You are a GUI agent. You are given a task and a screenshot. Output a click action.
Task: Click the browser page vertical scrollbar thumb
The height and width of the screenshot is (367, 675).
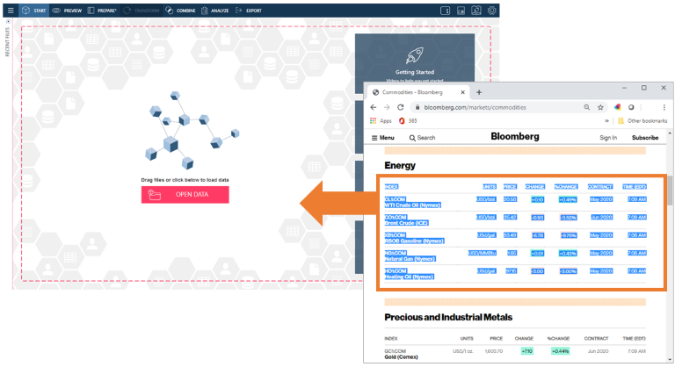tap(670, 191)
